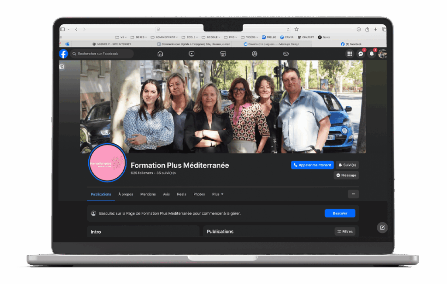The image size is (447, 284).
Task: Click the Facebook logo to go home
Action: 63,54
